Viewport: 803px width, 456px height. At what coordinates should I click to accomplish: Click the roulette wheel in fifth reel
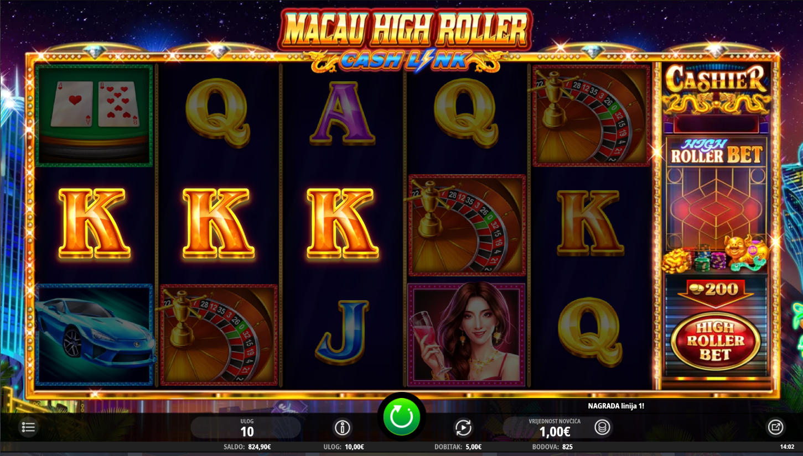pos(590,116)
